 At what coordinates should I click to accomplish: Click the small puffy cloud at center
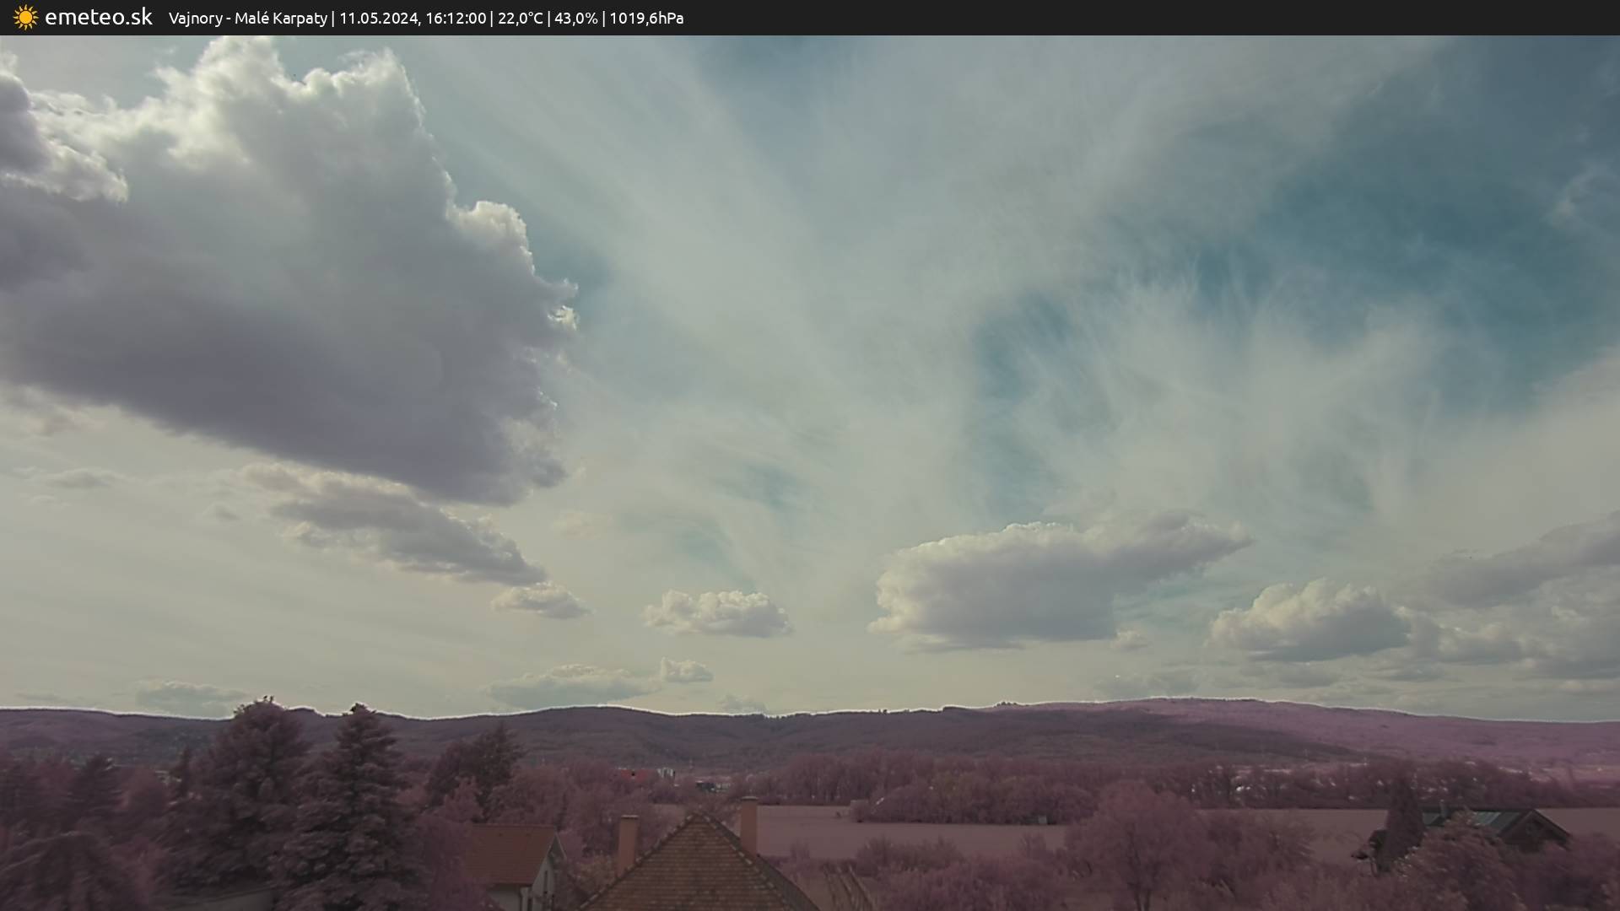pos(717,613)
